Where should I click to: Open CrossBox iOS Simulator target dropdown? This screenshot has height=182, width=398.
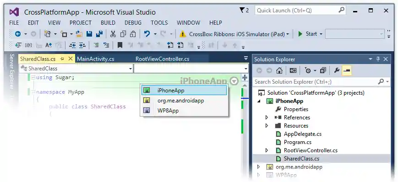click(x=288, y=34)
